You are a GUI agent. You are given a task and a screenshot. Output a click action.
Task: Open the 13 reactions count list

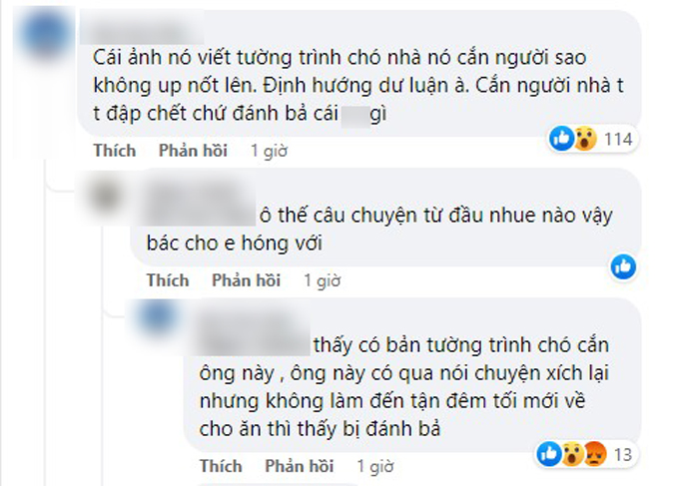click(623, 455)
